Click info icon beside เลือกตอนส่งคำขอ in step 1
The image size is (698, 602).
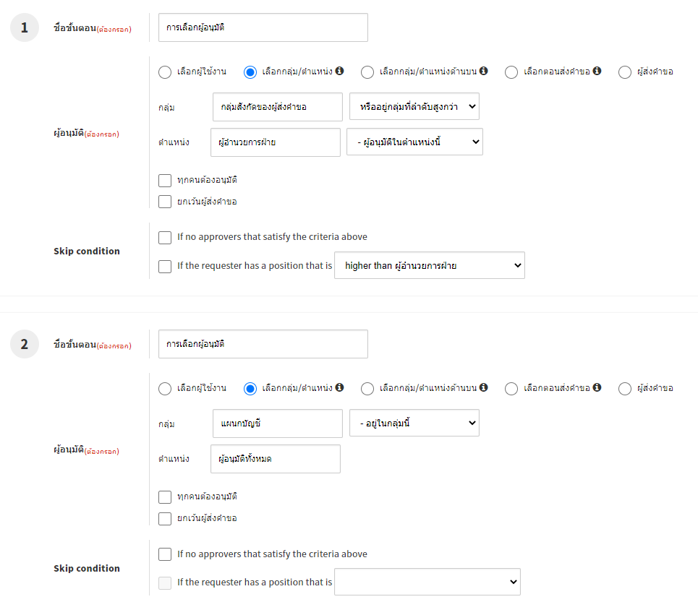(x=597, y=71)
